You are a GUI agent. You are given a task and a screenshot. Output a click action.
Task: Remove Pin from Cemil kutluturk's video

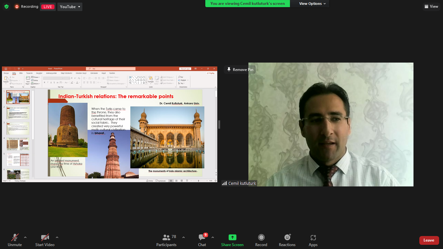point(240,70)
